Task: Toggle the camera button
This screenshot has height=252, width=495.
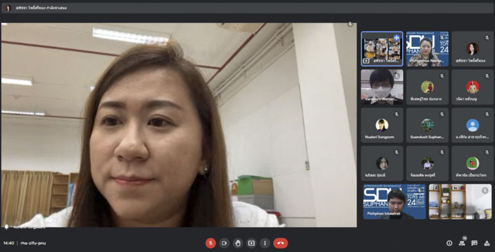Action: (224, 243)
